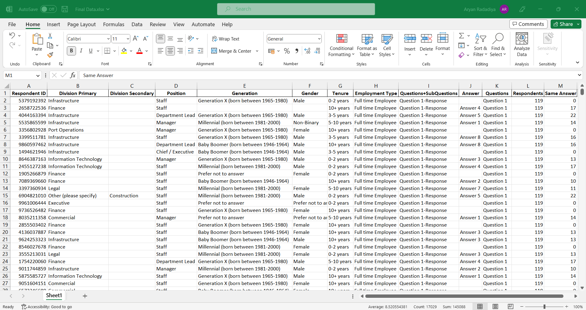Select the Sheet1 tab
This screenshot has height=310, width=586.
54,295
